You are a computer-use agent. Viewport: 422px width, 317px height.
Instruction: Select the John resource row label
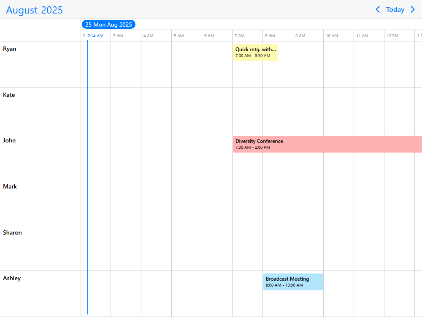pos(9,140)
